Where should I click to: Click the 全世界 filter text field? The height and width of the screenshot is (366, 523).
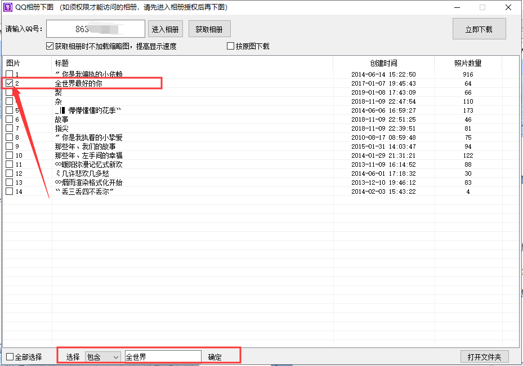163,357
